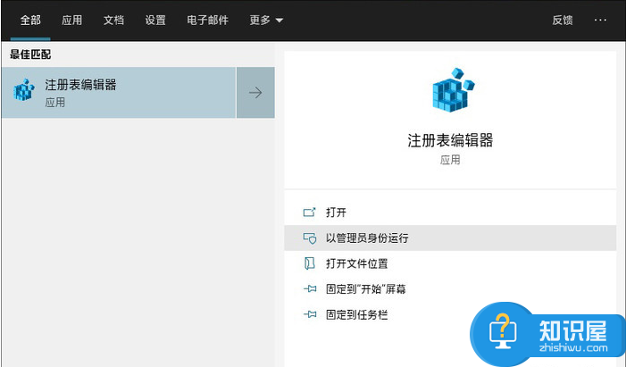Choose 以管理员身份运行

(450, 238)
